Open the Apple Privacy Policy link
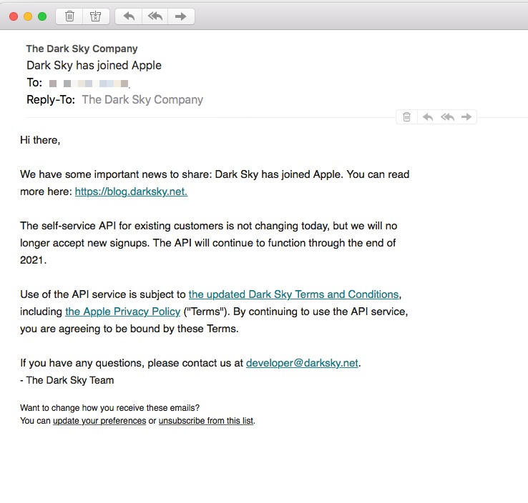The image size is (528, 503). pos(122,312)
